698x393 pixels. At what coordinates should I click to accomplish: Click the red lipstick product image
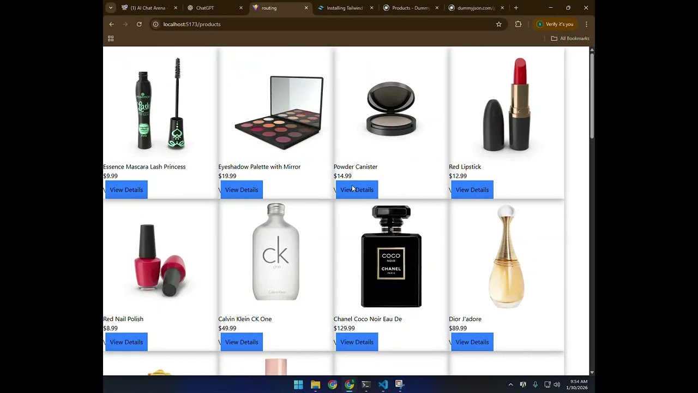coord(507,104)
